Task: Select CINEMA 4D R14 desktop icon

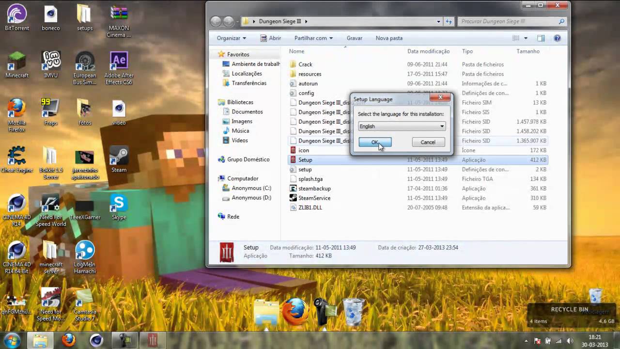Action: coord(17,210)
